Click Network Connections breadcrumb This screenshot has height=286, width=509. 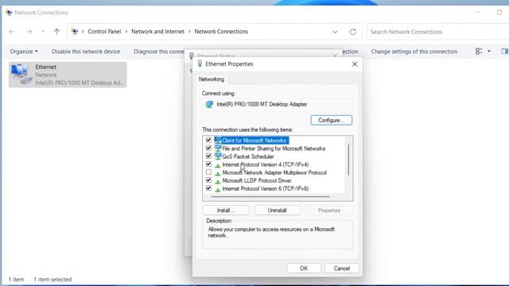click(221, 32)
